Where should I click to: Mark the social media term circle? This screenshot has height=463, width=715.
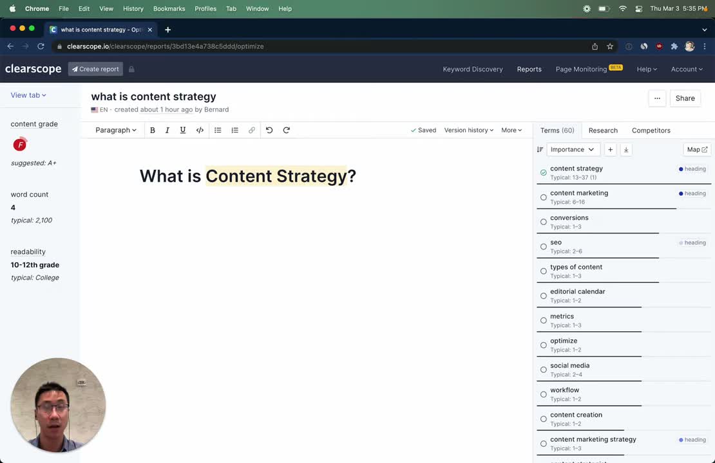(x=543, y=370)
